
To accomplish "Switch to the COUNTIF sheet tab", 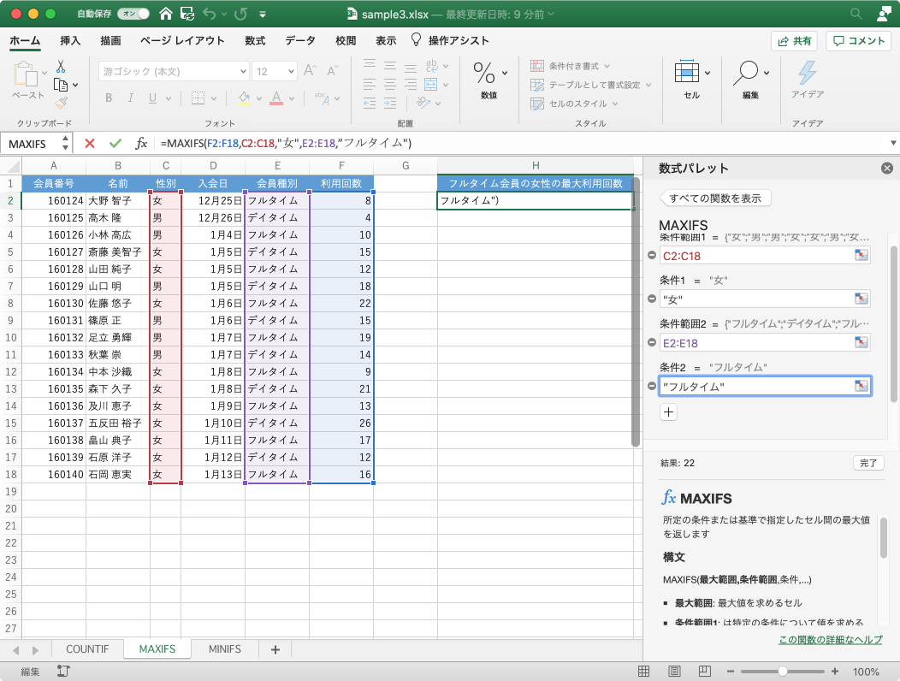I will [87, 648].
